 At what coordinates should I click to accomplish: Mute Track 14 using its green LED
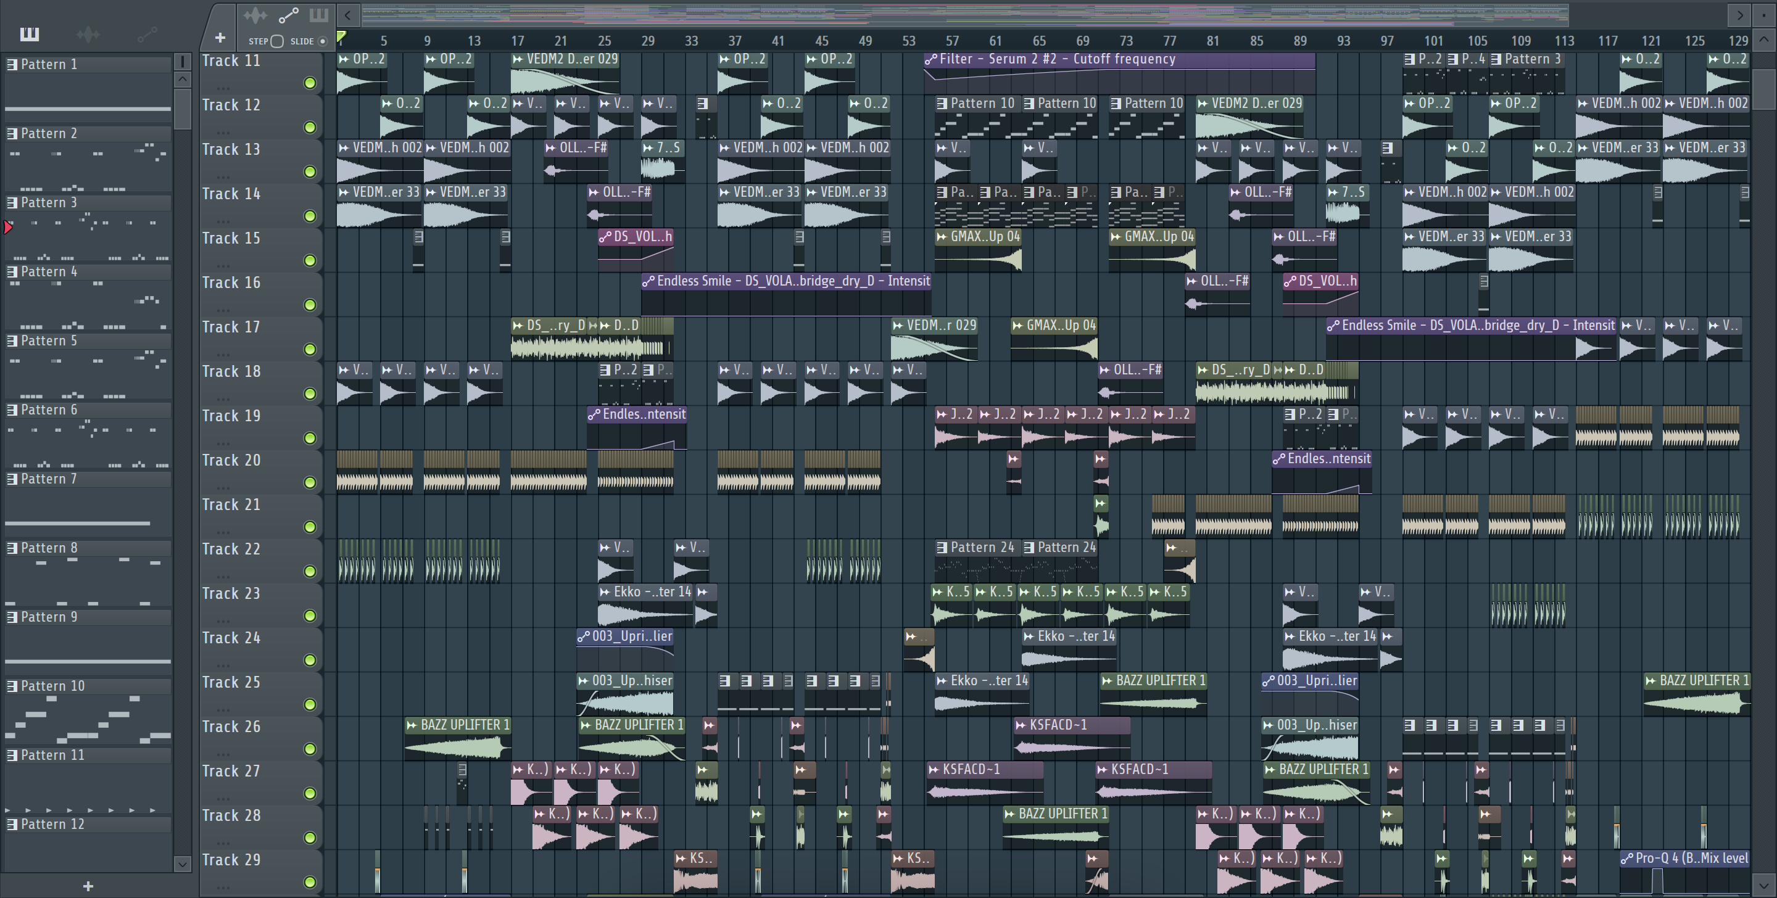click(x=310, y=216)
